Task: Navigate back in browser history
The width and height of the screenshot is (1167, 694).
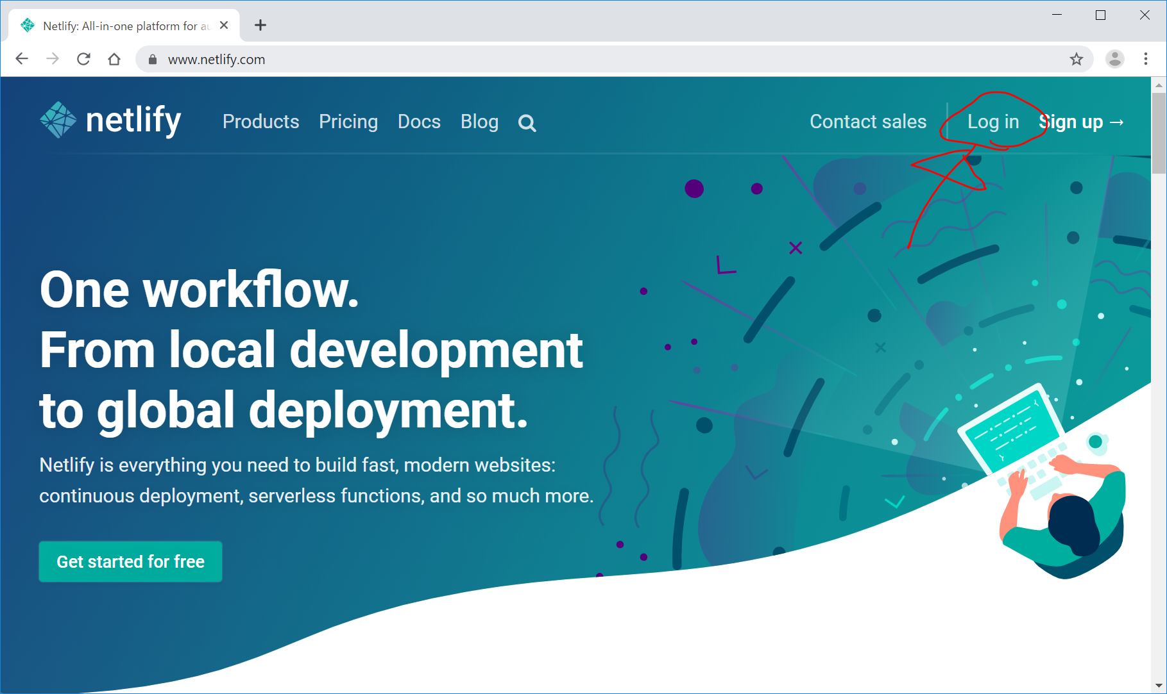Action: click(x=22, y=60)
